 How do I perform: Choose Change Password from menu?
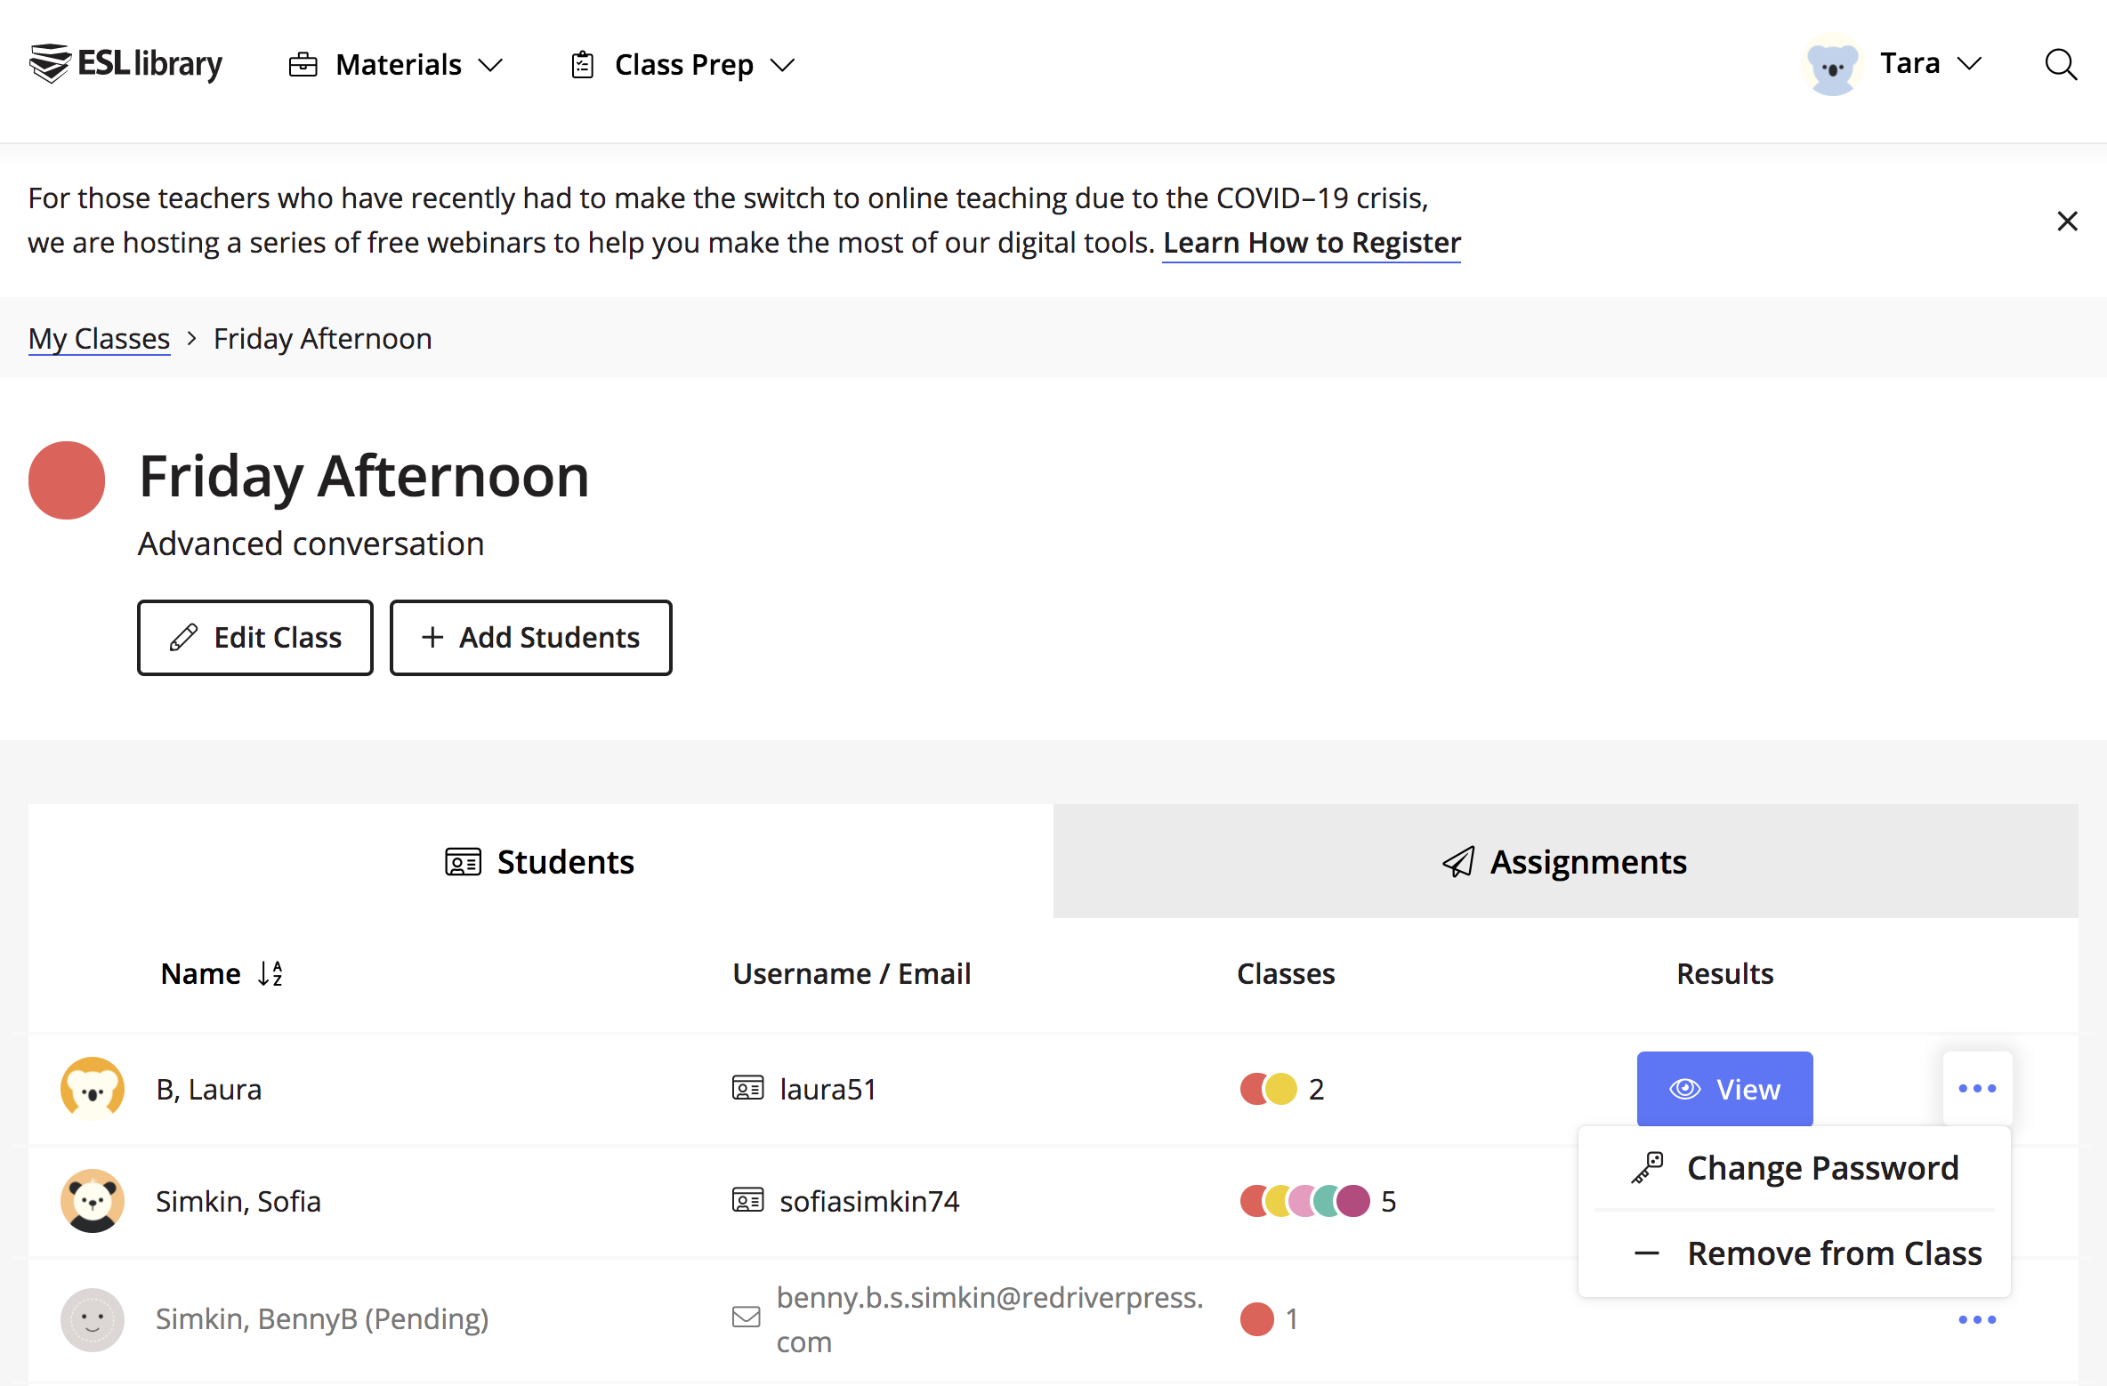tap(1795, 1168)
